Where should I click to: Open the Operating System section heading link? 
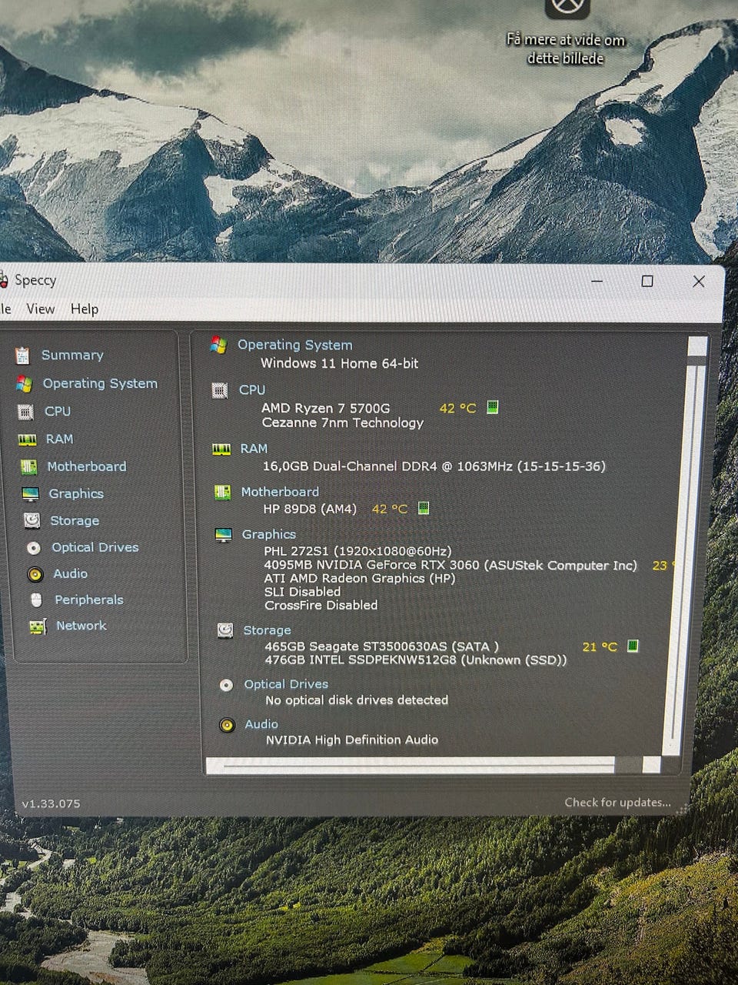(295, 345)
